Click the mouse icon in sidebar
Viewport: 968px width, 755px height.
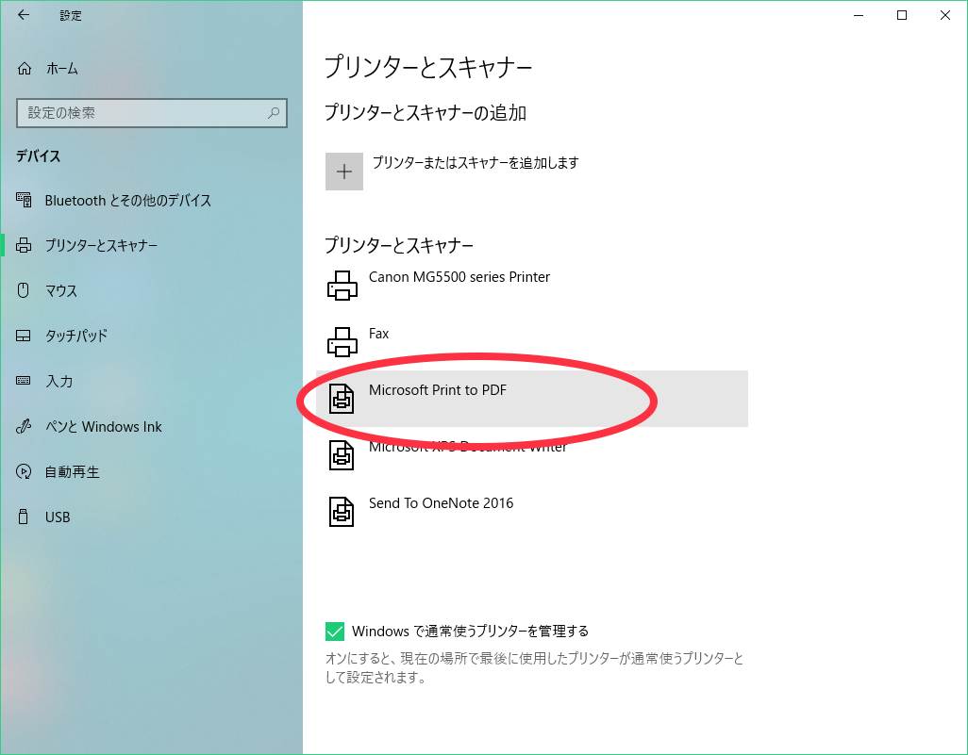[24, 290]
